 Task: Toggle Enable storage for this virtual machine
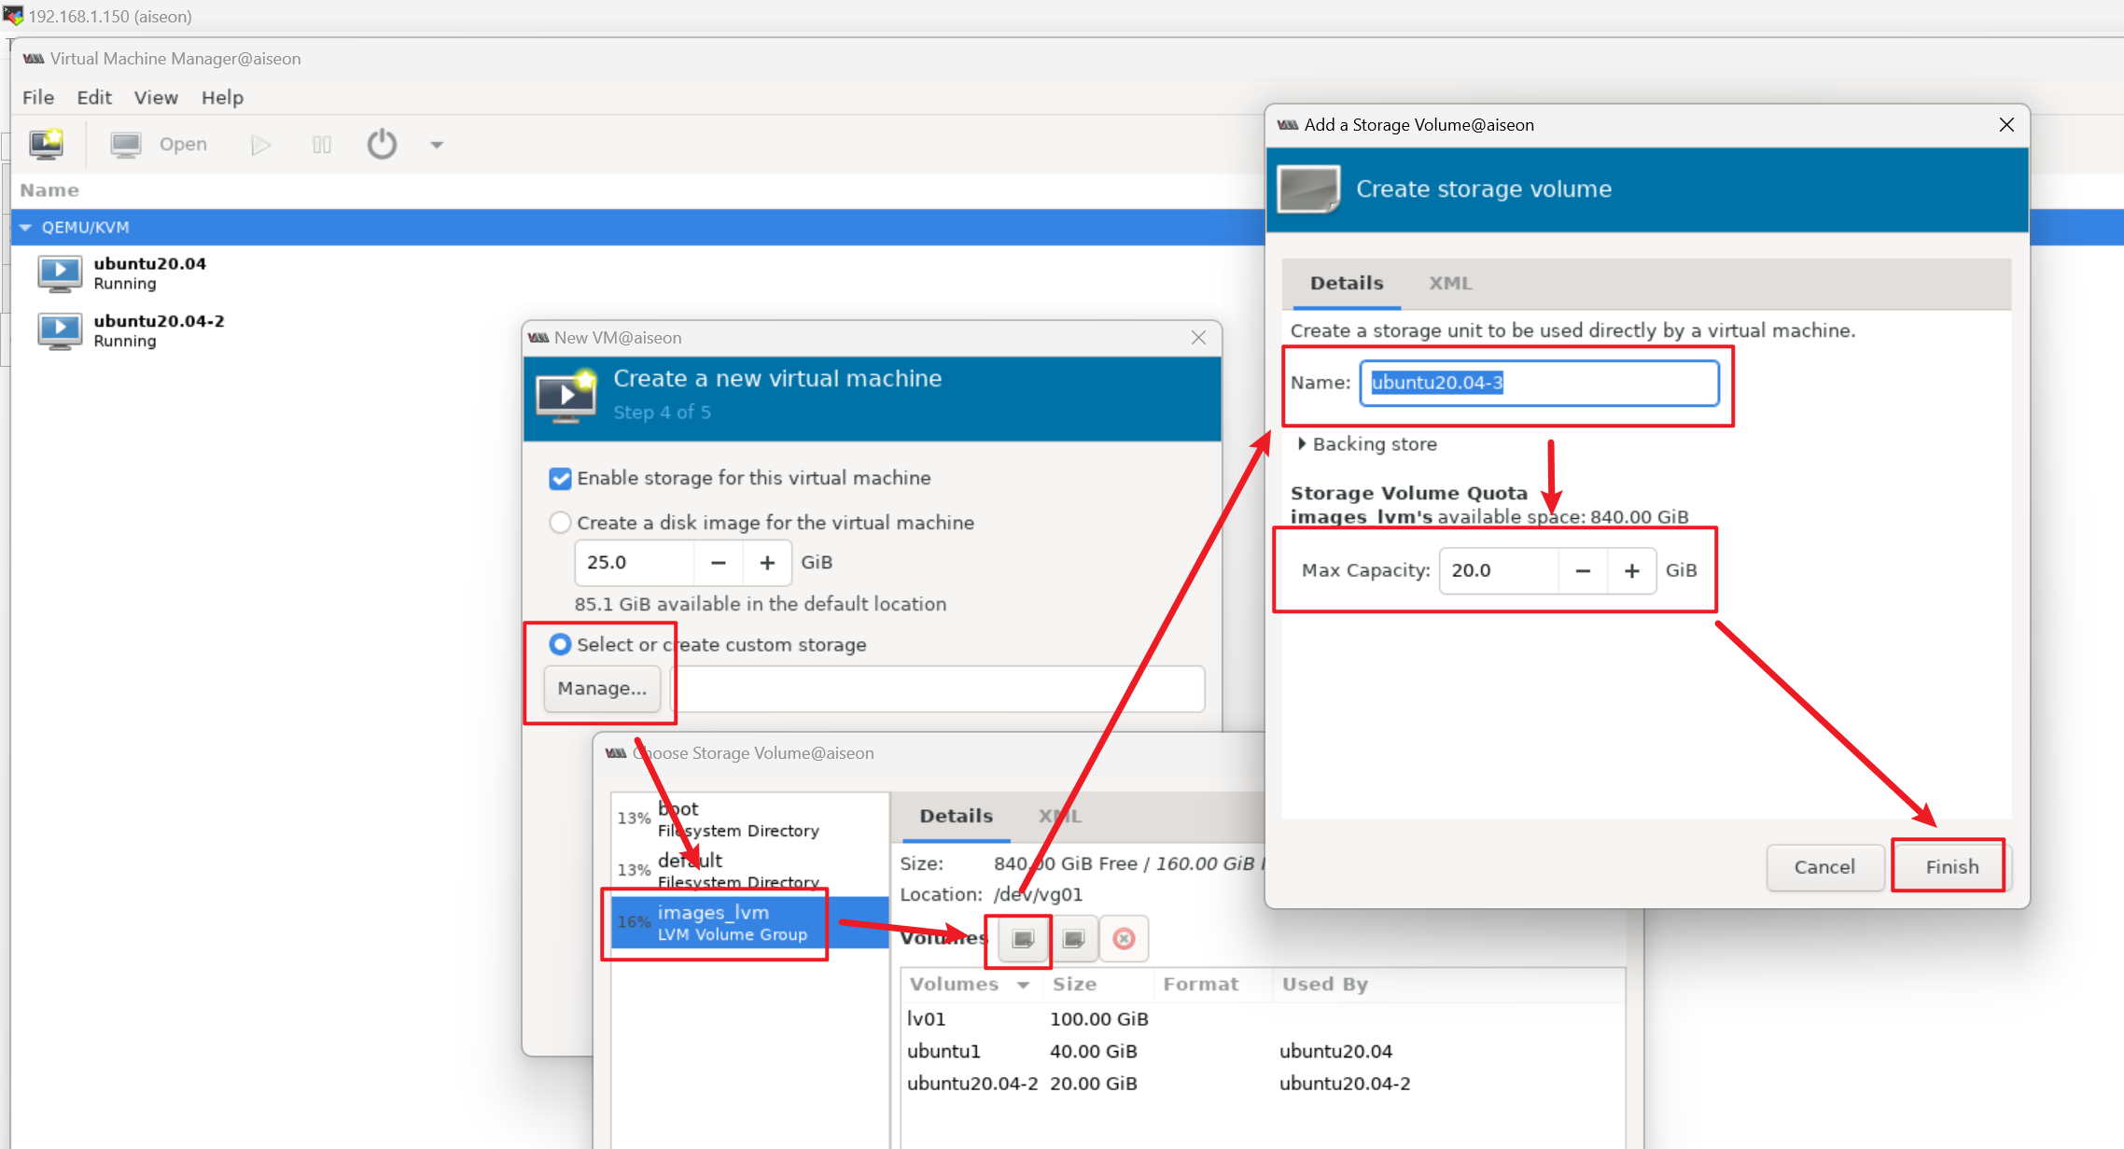(x=560, y=478)
